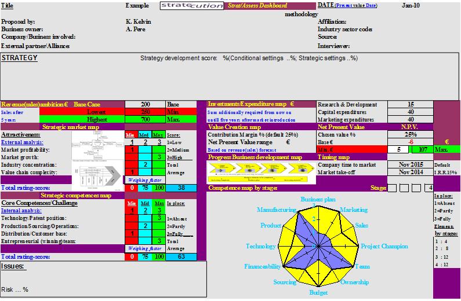
Task: Open the External analysis link
Action: point(21,142)
